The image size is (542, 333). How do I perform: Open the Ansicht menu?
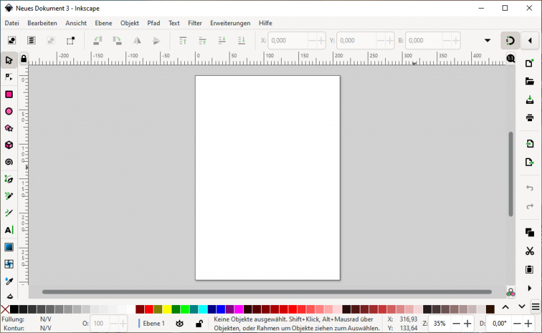point(76,23)
